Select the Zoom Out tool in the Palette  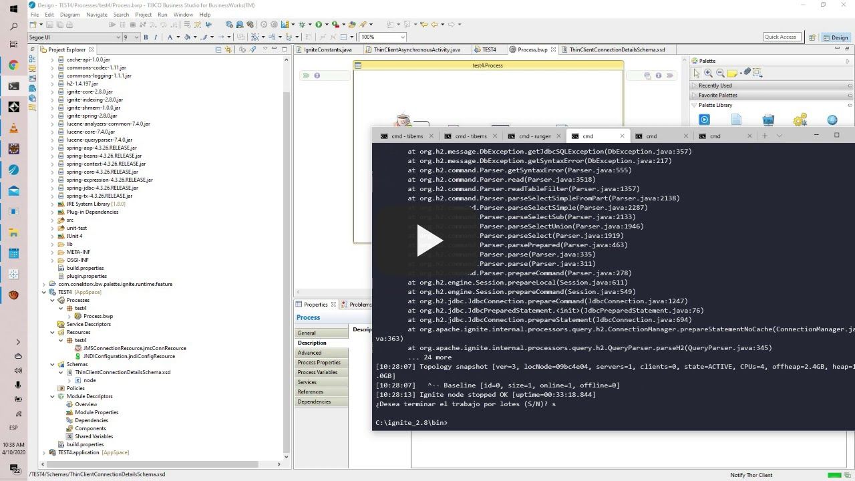[x=720, y=72]
